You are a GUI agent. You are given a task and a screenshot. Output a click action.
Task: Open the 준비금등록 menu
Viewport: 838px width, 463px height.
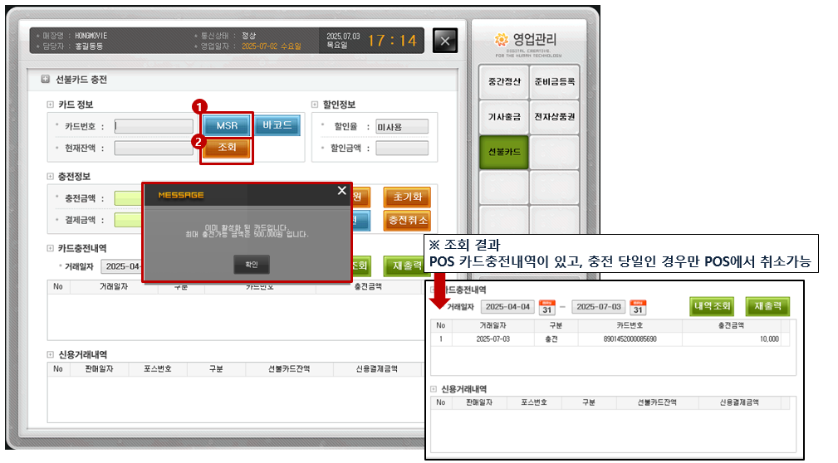554,82
